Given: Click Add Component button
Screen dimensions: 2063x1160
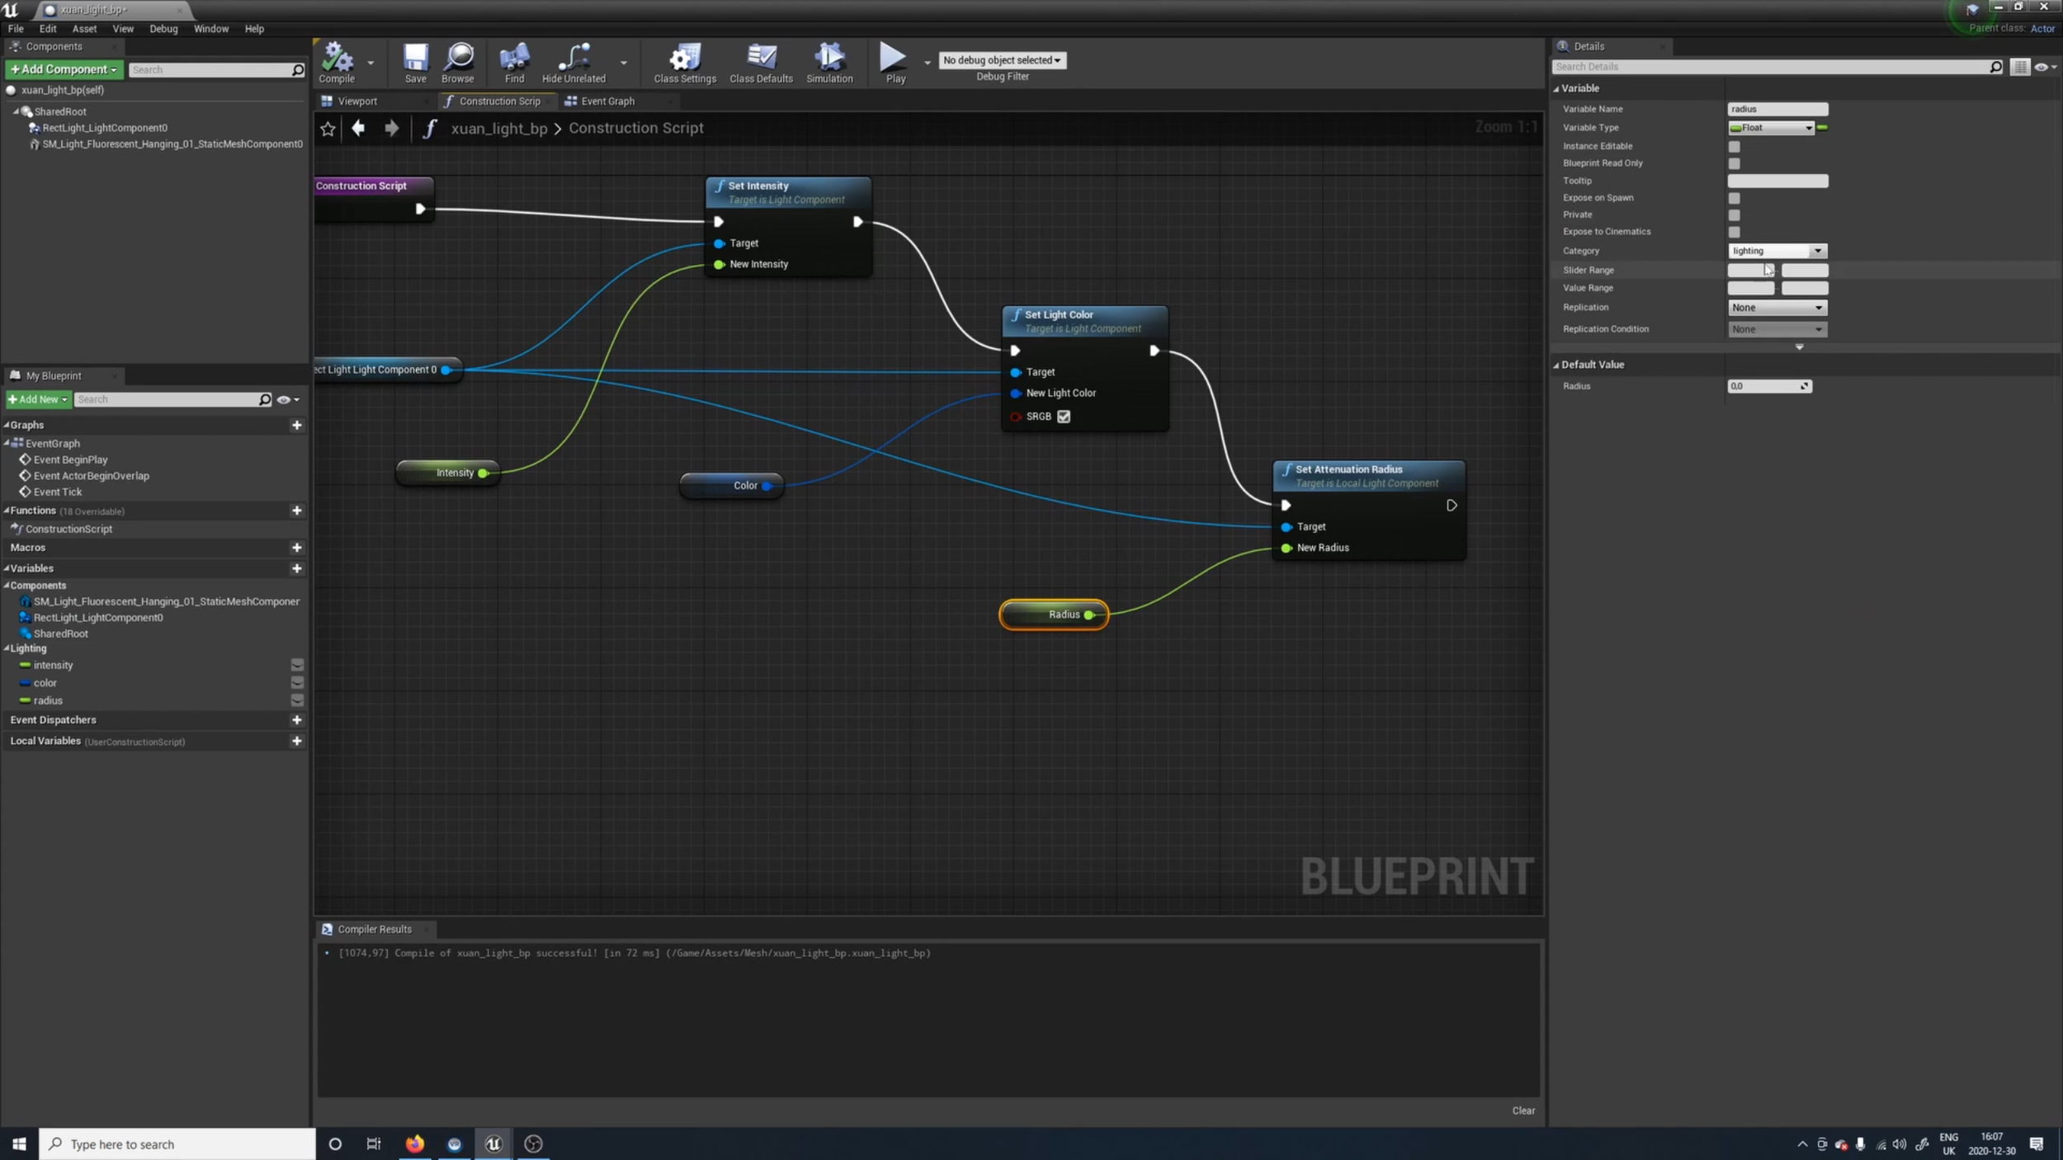Looking at the screenshot, I should tap(63, 69).
